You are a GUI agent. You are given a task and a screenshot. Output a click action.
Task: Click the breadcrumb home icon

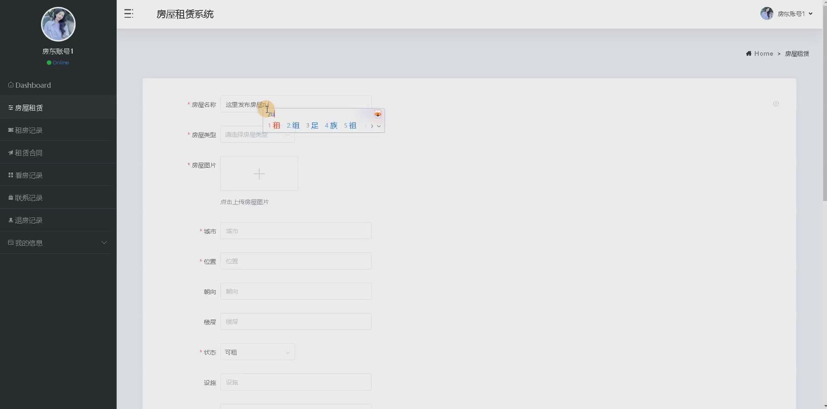tap(749, 53)
